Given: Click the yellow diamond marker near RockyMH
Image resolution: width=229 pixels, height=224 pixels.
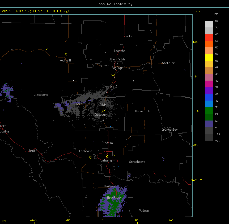Looking at the screenshot, I should click(66, 54).
